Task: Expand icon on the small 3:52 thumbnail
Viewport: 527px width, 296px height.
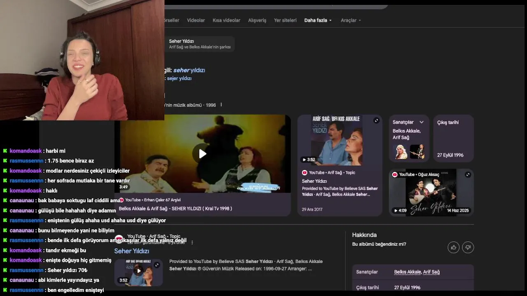Action: (x=156, y=265)
